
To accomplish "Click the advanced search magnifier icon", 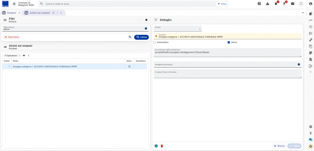I will click(x=130, y=37).
